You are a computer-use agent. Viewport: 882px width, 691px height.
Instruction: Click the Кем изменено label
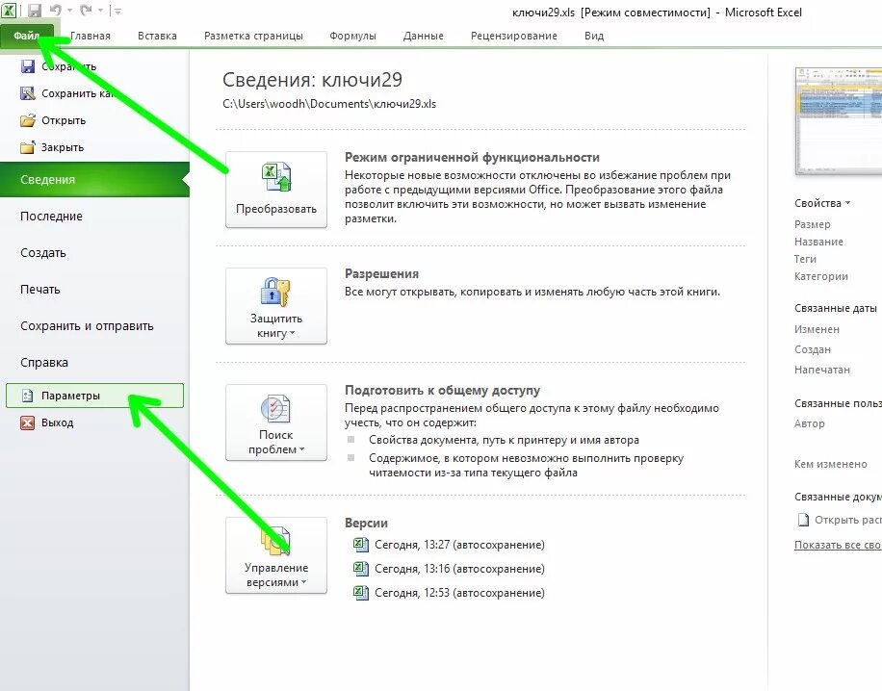(x=830, y=465)
